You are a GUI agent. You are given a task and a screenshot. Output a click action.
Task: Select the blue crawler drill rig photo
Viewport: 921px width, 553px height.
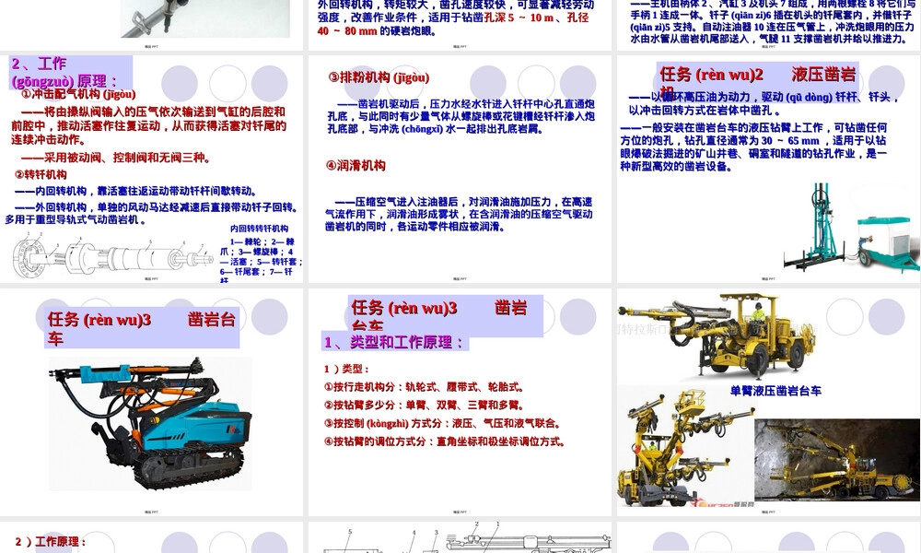150,423
